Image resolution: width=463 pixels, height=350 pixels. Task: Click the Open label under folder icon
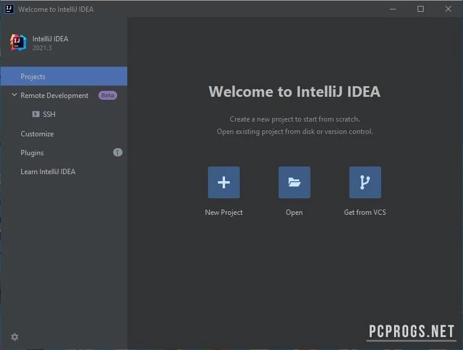[x=294, y=212]
